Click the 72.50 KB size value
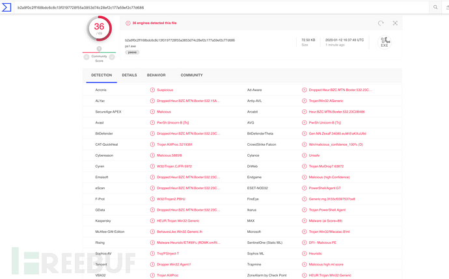This screenshot has height=279, width=449. coord(308,40)
